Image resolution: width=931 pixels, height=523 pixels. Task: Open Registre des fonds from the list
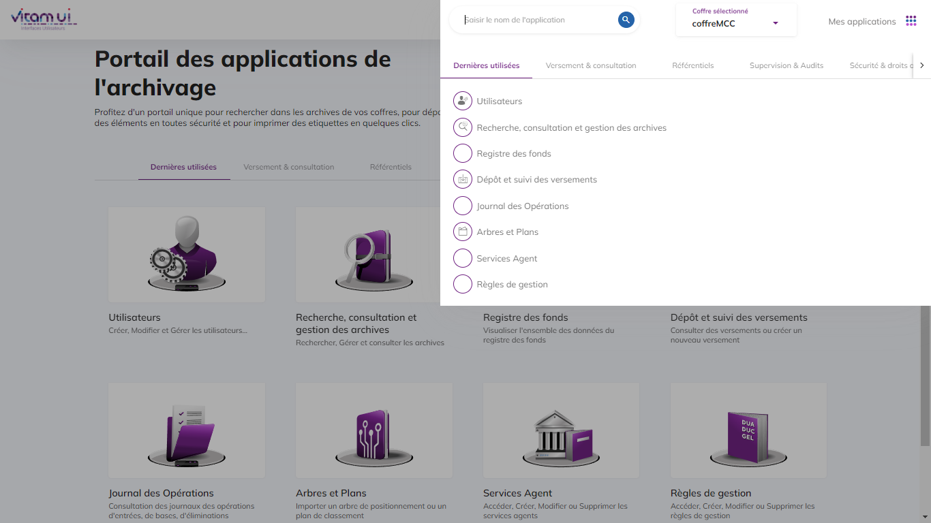pos(514,154)
